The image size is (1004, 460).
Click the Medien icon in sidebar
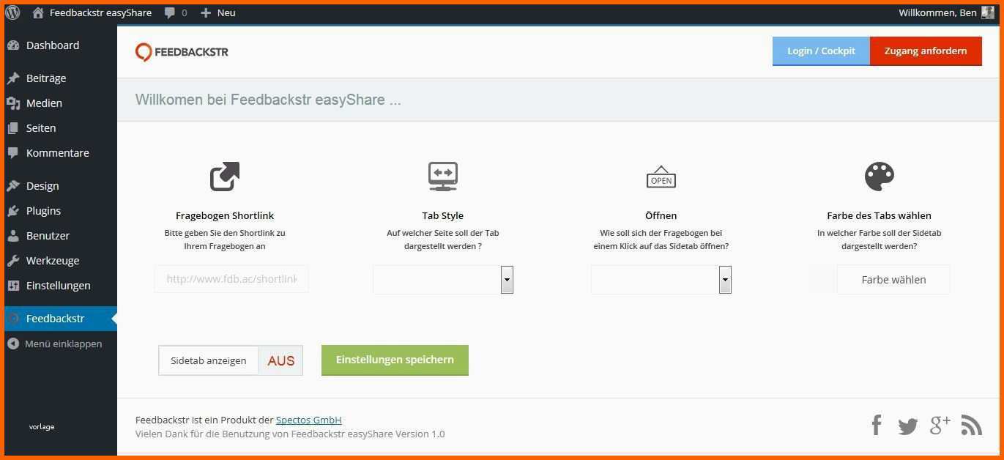point(13,103)
